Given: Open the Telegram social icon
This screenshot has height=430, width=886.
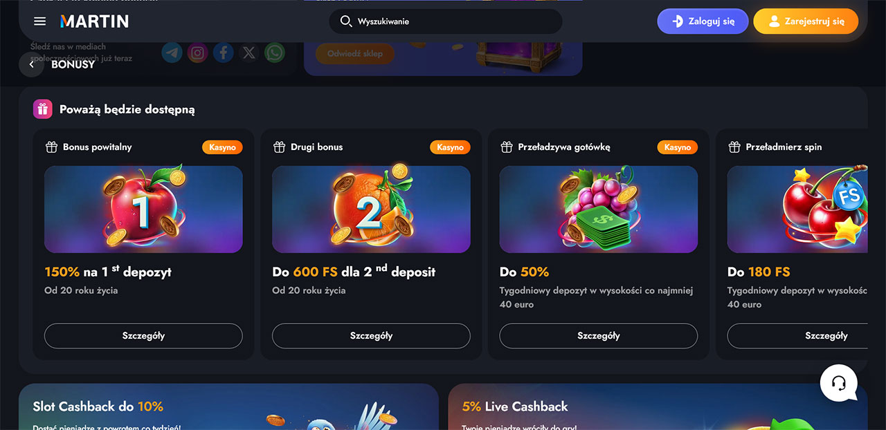Looking at the screenshot, I should (172, 53).
